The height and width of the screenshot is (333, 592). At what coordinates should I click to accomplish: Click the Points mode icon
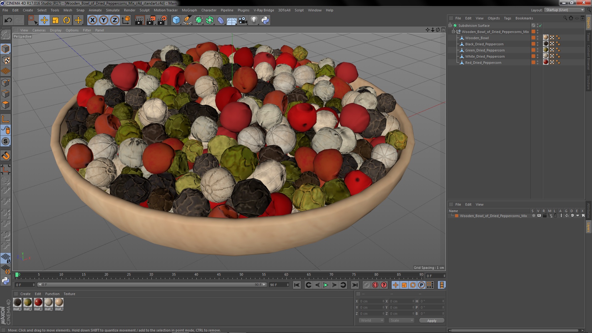[6, 83]
